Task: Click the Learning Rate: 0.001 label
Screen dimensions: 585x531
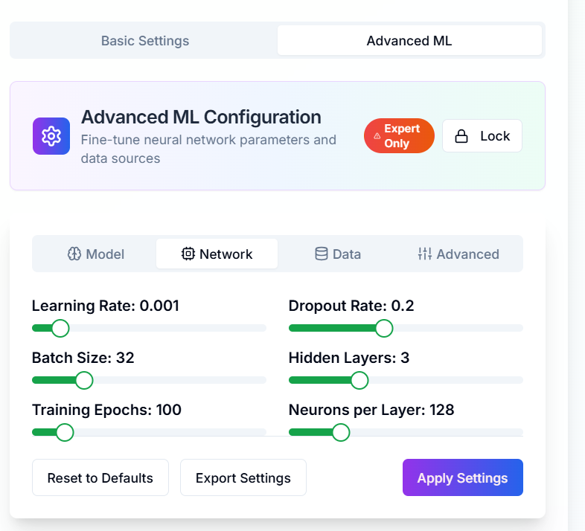Action: point(106,306)
